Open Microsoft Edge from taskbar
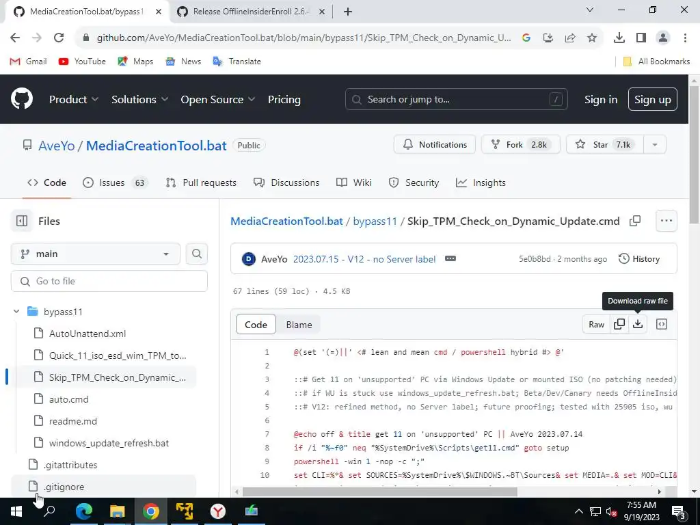The image size is (700, 525). (84, 511)
